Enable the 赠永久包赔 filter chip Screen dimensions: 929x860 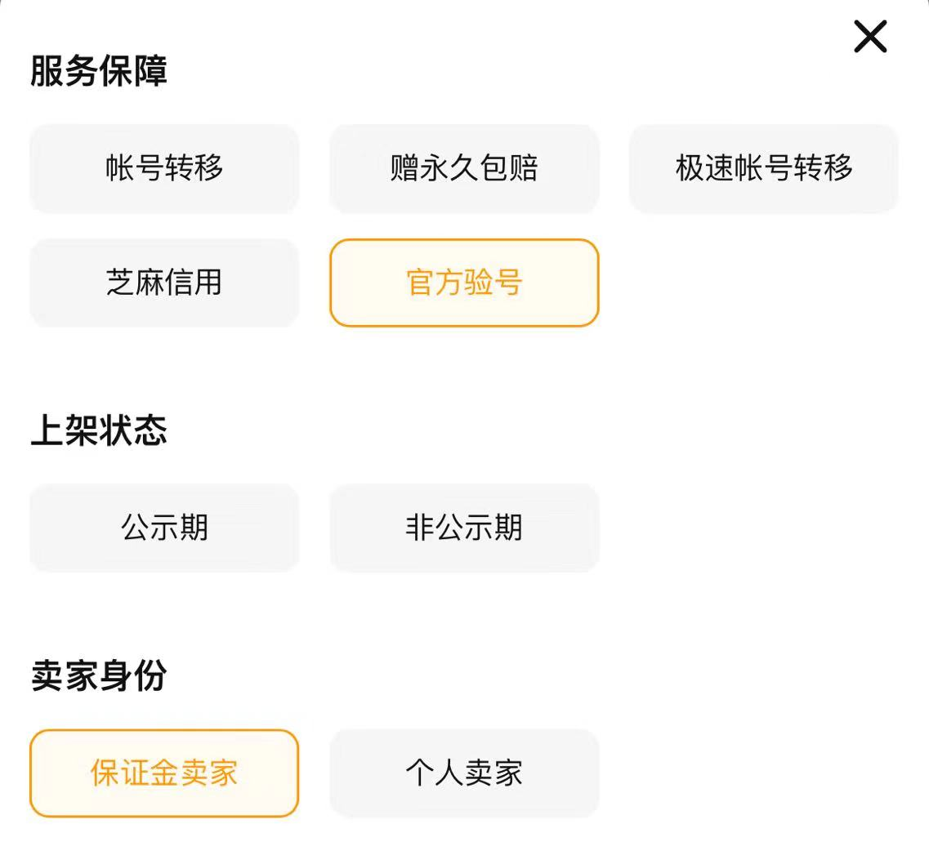tap(464, 168)
